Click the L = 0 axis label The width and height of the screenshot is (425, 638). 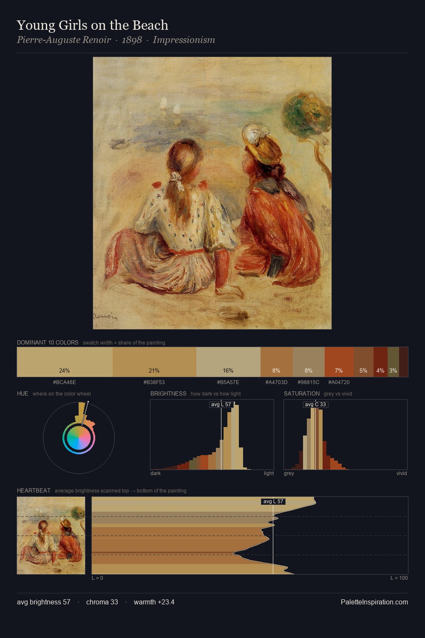coord(97,578)
